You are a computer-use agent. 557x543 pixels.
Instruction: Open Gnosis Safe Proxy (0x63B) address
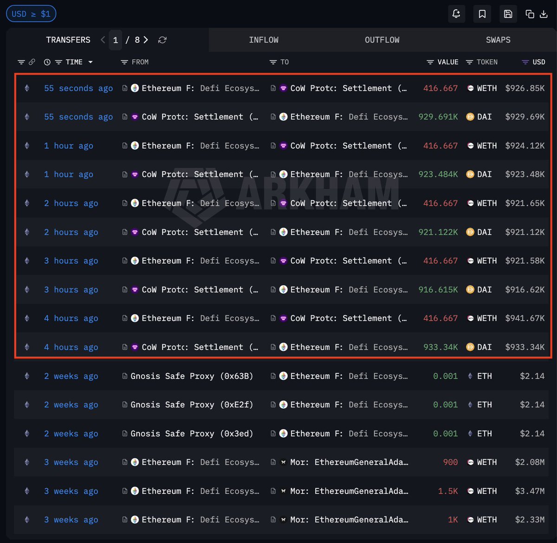[192, 376]
